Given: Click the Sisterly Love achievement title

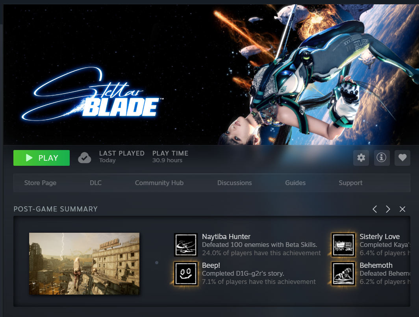Looking at the screenshot, I should pos(380,237).
